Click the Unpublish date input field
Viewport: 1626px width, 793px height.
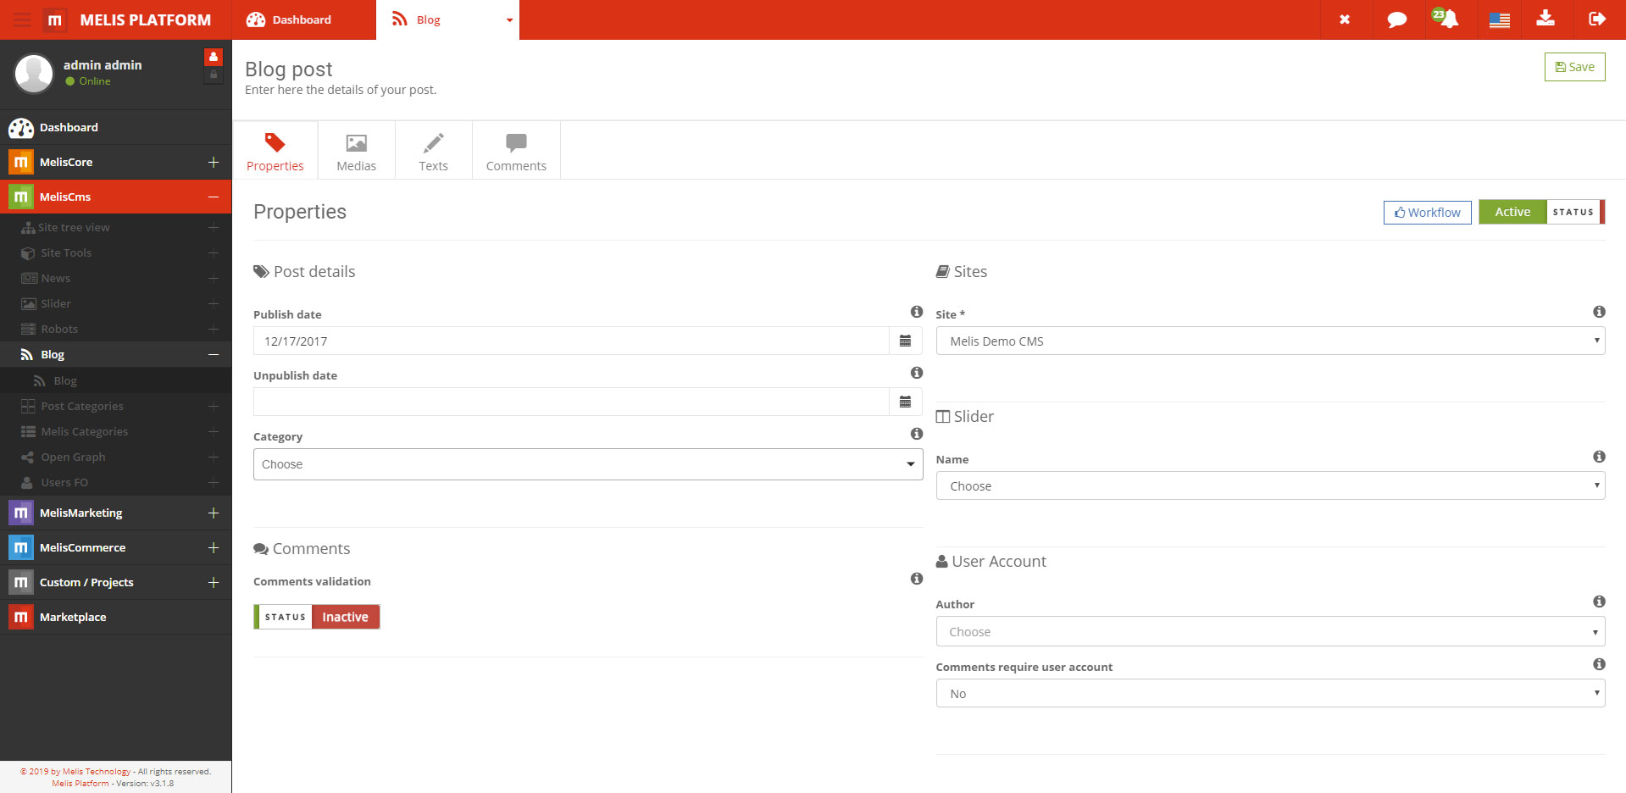570,402
